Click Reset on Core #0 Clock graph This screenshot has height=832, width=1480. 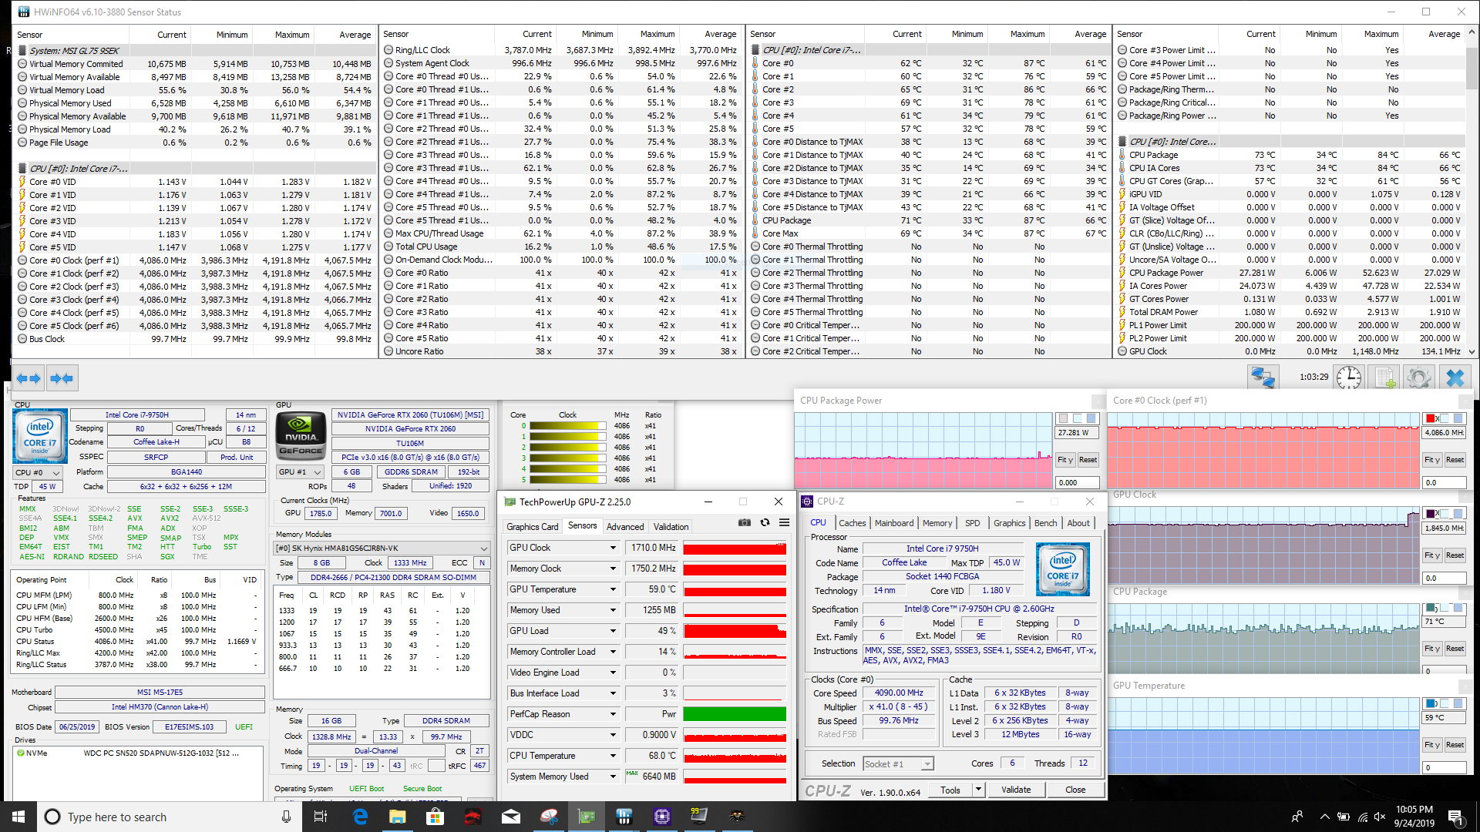1454,460
